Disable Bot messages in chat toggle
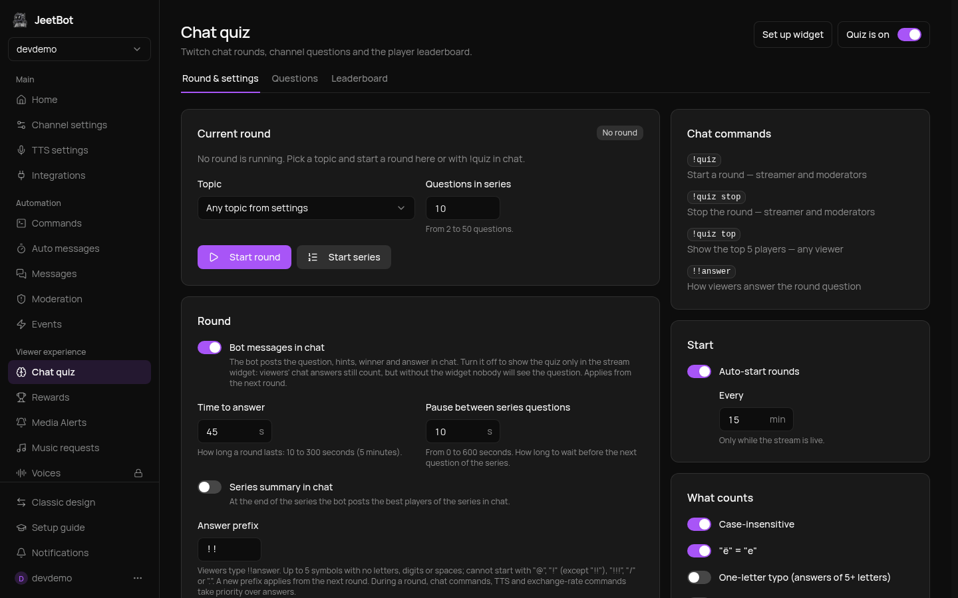Viewport: 958px width, 598px height. pyautogui.click(x=210, y=348)
